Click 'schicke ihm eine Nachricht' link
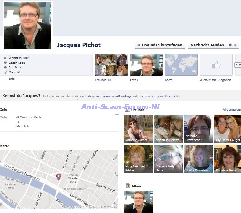Viewport: 241px width, 213px height. (160, 96)
